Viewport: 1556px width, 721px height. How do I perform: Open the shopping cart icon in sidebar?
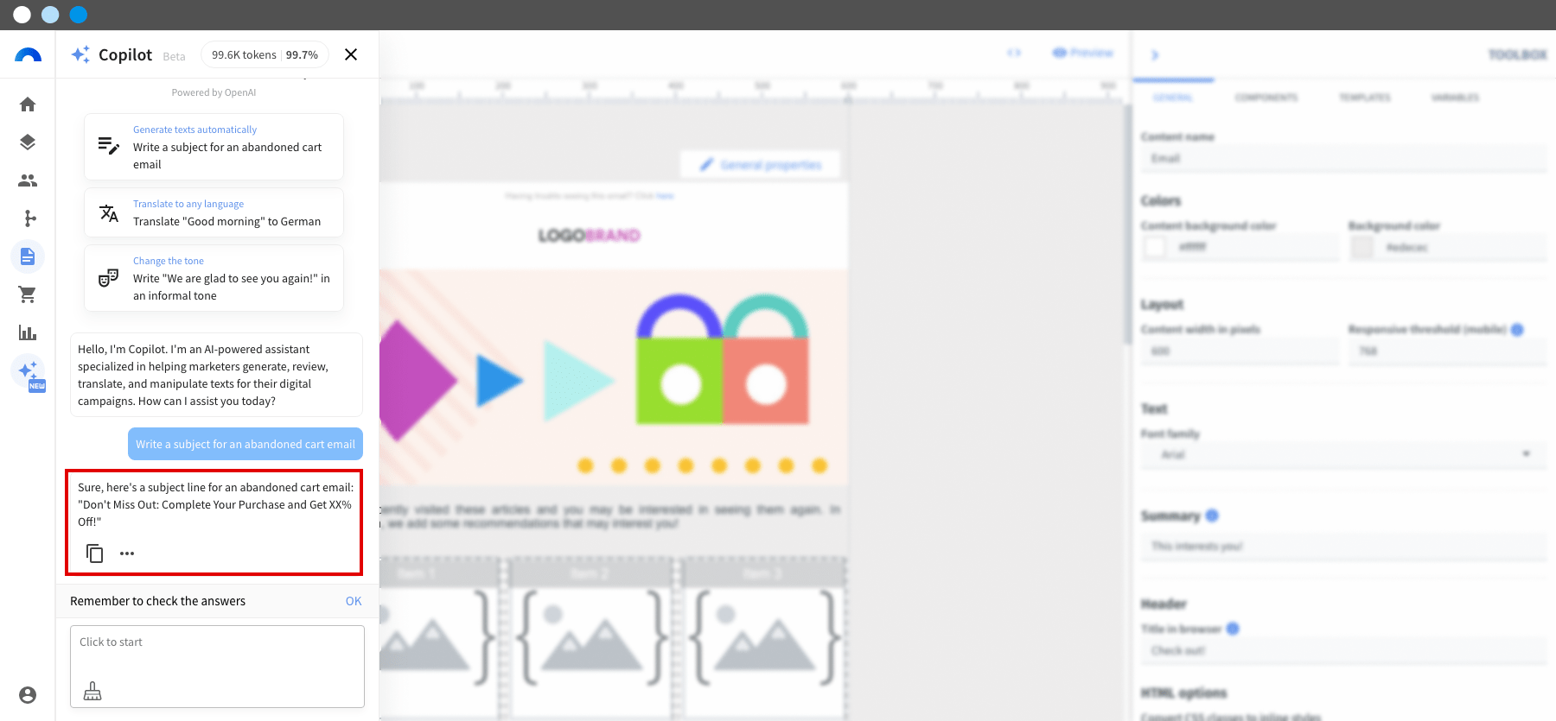28,294
